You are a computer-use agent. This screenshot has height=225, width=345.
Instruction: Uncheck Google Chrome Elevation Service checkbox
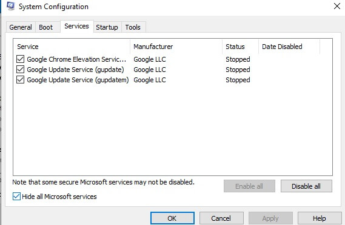(x=20, y=59)
